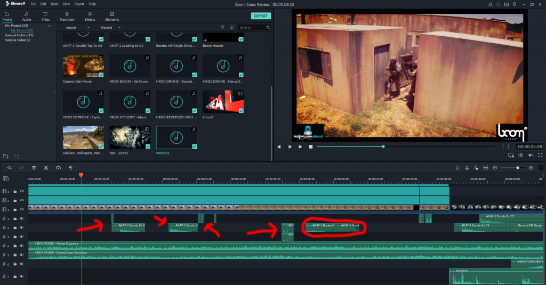The image size is (546, 285).
Task: Expand the Import dropdown
Action: tap(88, 27)
